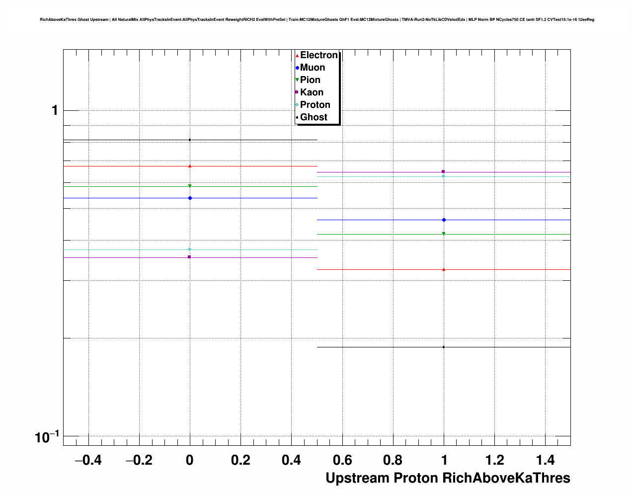Viewport: 634px width, 495px height.
Task: Click the y-axis label 1
Action: pos(55,110)
